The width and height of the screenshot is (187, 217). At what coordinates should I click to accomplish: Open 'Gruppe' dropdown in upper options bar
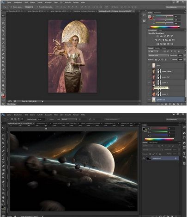coord(29,7)
